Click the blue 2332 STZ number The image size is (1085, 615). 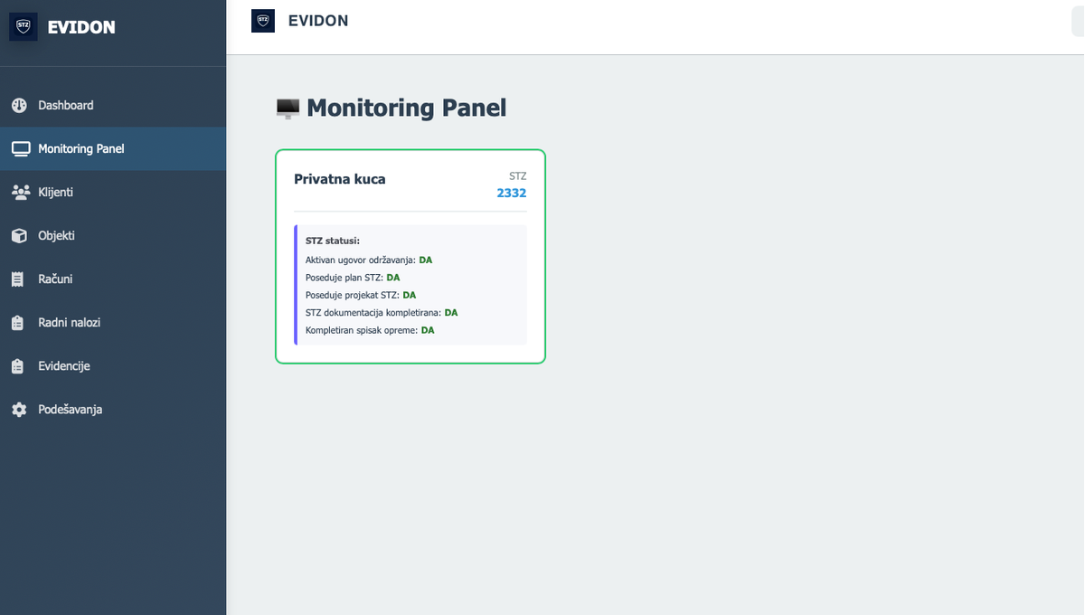click(x=511, y=193)
